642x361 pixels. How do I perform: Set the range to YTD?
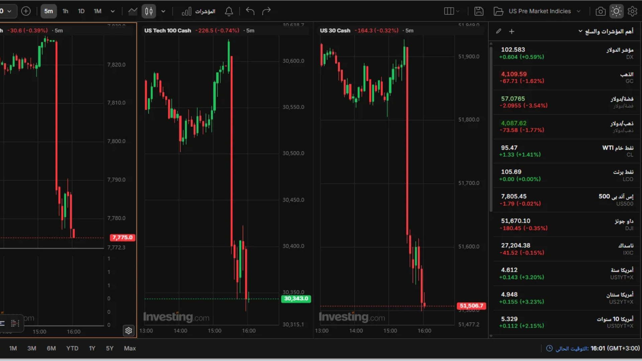pyautogui.click(x=72, y=348)
